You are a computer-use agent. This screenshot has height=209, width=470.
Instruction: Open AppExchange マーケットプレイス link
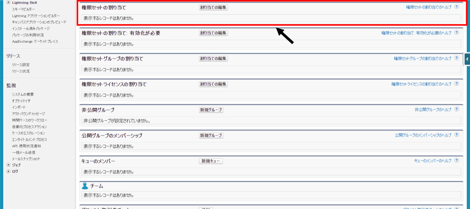[35, 41]
